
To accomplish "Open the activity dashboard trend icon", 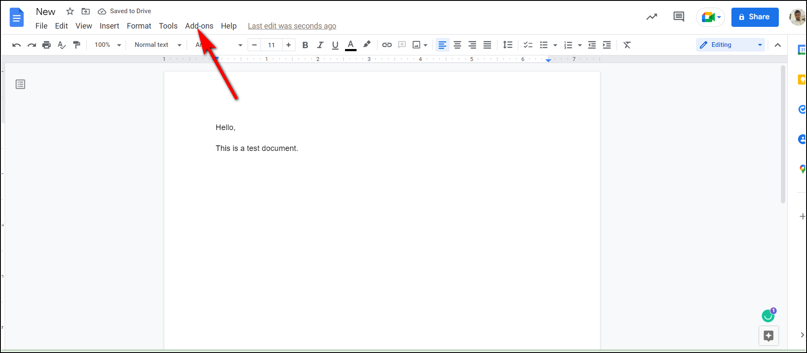I will 652,17.
